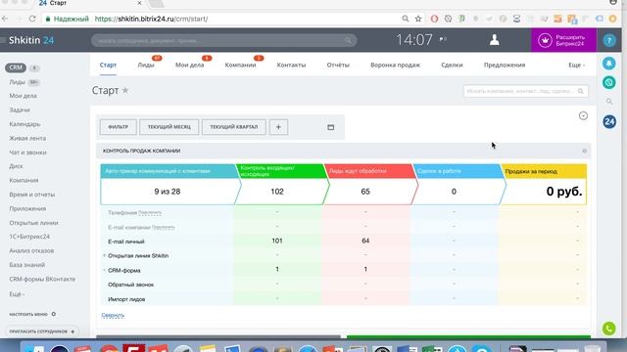
Task: Click the Opera extension icon in browser toolbar
Action: tap(434, 19)
